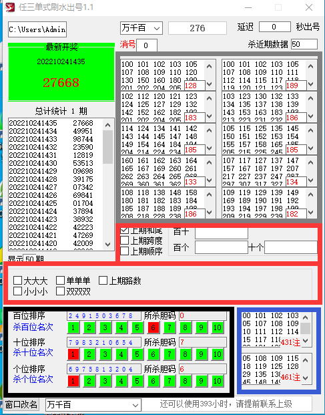Check the 双双双 option

60,291
